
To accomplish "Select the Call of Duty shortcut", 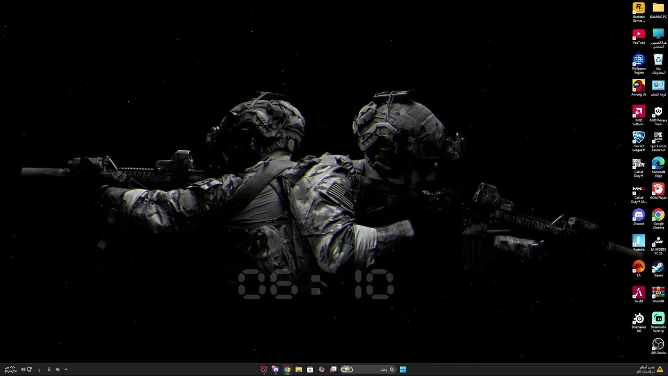I will coord(639,168).
